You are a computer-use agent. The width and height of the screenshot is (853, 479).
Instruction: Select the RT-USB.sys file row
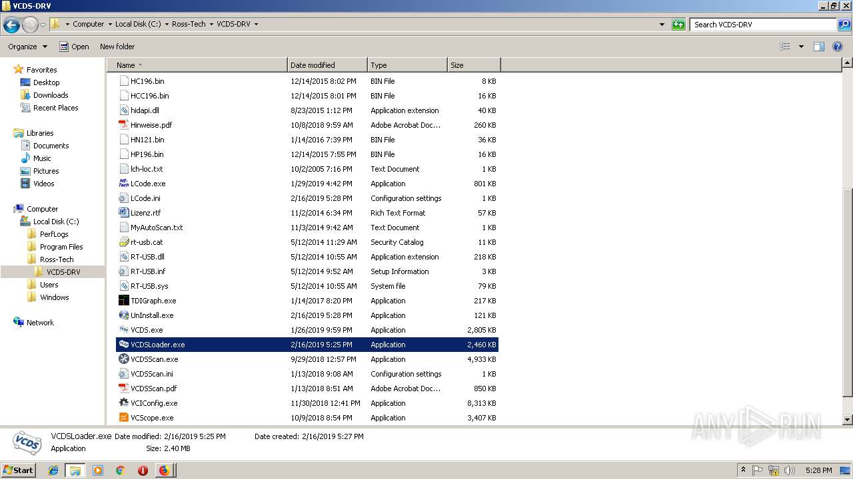tap(307, 286)
